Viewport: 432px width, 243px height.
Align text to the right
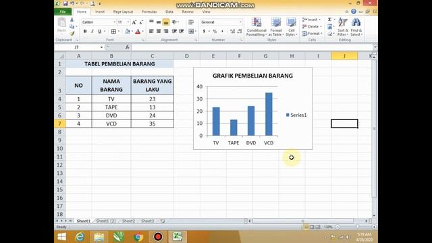166,32
